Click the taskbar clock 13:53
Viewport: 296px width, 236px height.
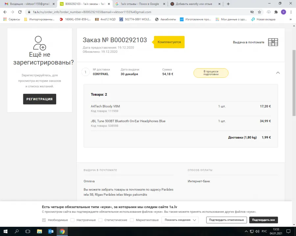coord(276,231)
